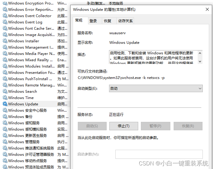Click gear icon beside Windows Event Log

point(5,22)
